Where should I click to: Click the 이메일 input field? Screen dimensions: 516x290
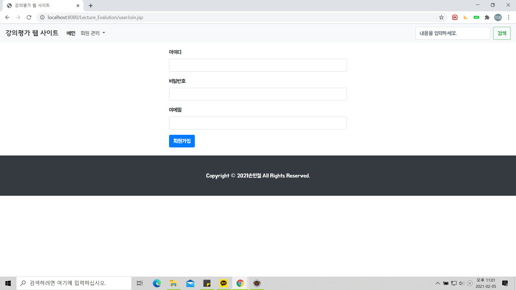(x=258, y=123)
